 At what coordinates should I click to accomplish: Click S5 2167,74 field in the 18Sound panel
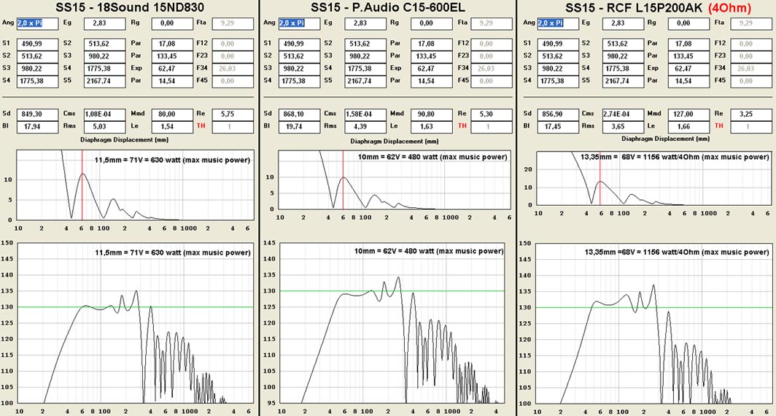[x=105, y=81]
